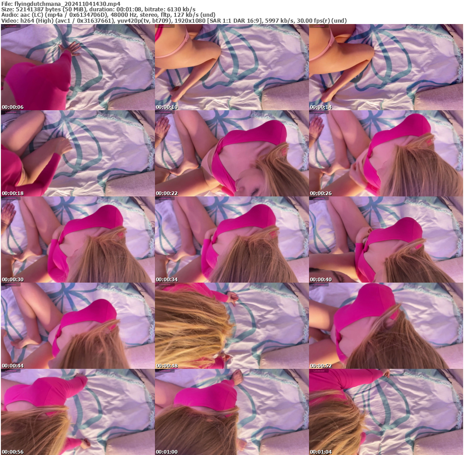
Task: Click the filename flyingdutchmana_202411041430.mp4
Action: coord(59,4)
